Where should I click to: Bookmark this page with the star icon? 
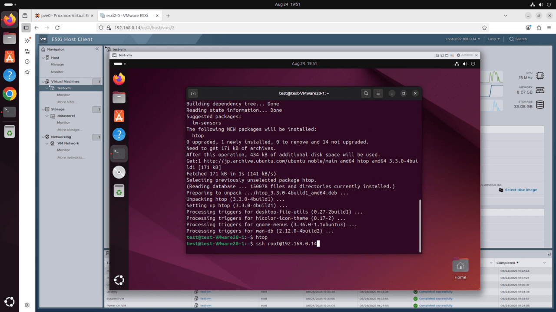pyautogui.click(x=484, y=28)
